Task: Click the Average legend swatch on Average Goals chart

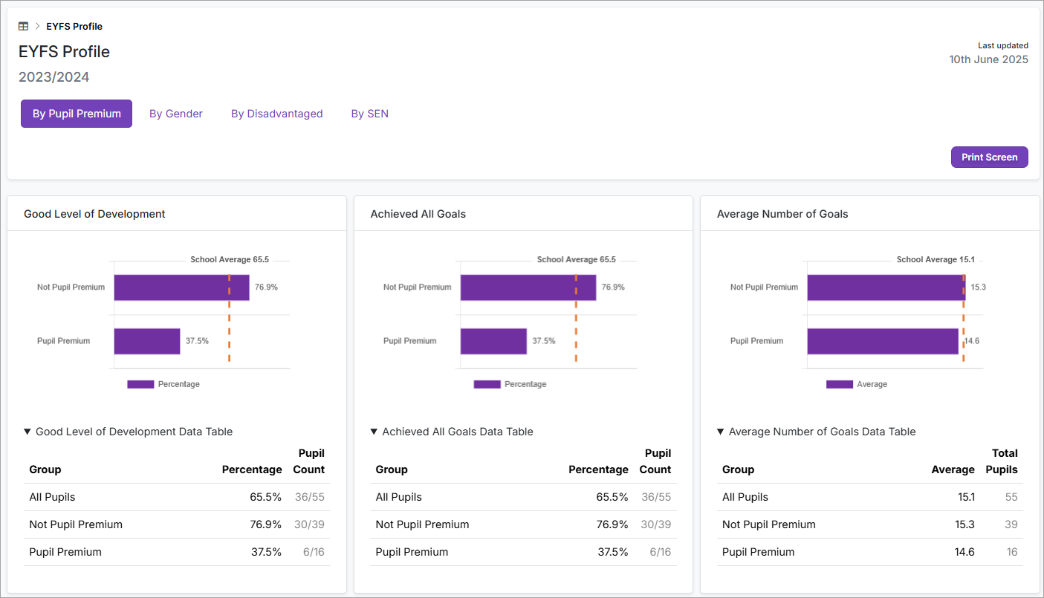Action: tap(840, 384)
